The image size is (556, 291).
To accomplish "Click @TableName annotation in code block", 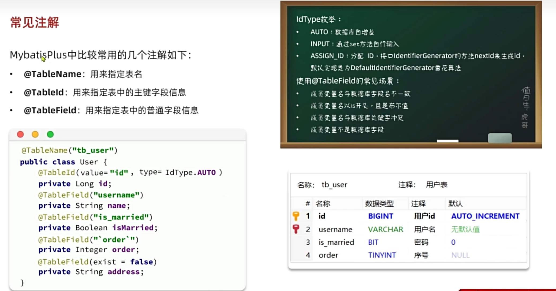I will coord(44,150).
